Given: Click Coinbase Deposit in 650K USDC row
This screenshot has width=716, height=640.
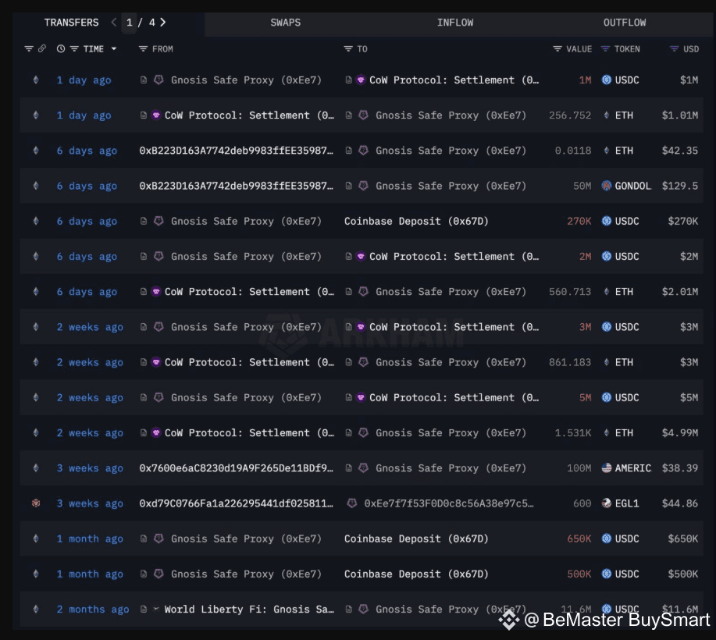Looking at the screenshot, I should 416,539.
